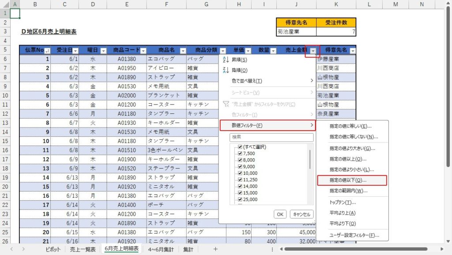Uncheck the 7,500 value checkbox
The width and height of the screenshot is (452, 255).
[x=240, y=153]
